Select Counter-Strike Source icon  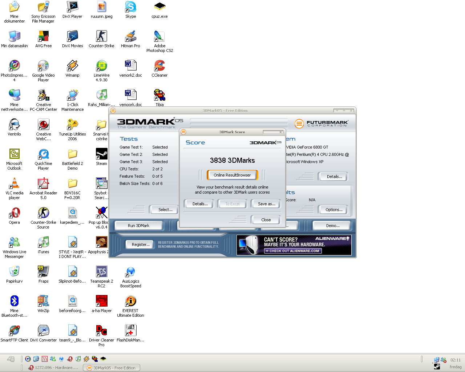click(x=43, y=218)
